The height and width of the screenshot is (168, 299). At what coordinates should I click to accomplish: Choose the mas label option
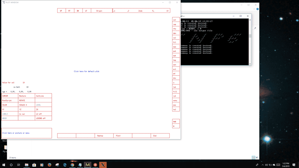(x=176, y=47)
